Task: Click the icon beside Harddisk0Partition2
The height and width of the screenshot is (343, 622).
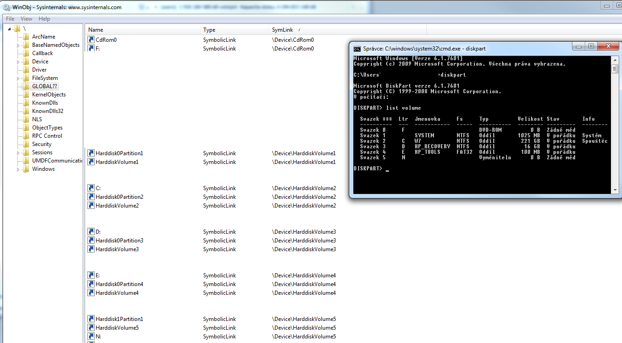Action: (91, 197)
